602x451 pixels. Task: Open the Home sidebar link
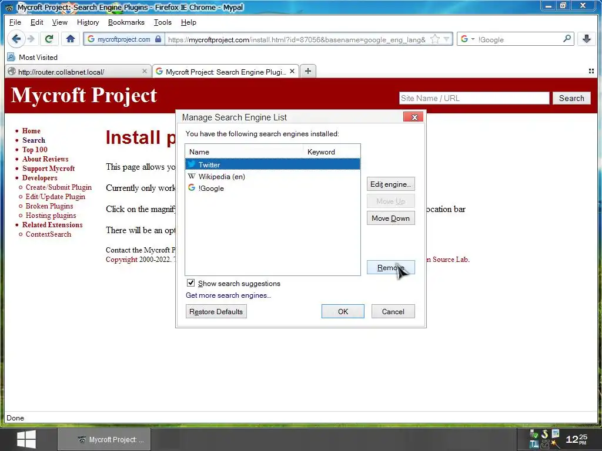pos(31,131)
